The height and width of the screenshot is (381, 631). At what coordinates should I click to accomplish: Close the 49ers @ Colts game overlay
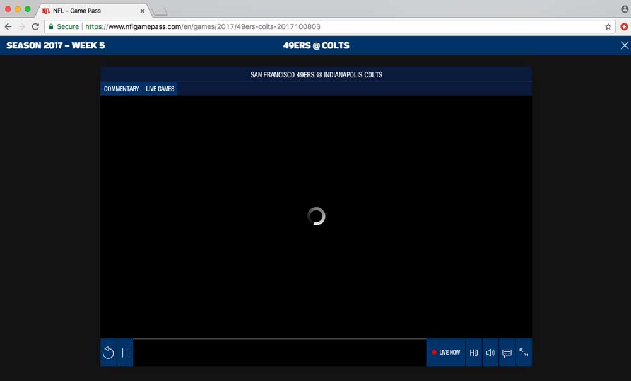pos(624,45)
